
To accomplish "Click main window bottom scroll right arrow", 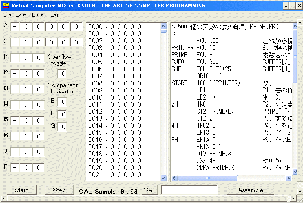I will coord(294,198).
